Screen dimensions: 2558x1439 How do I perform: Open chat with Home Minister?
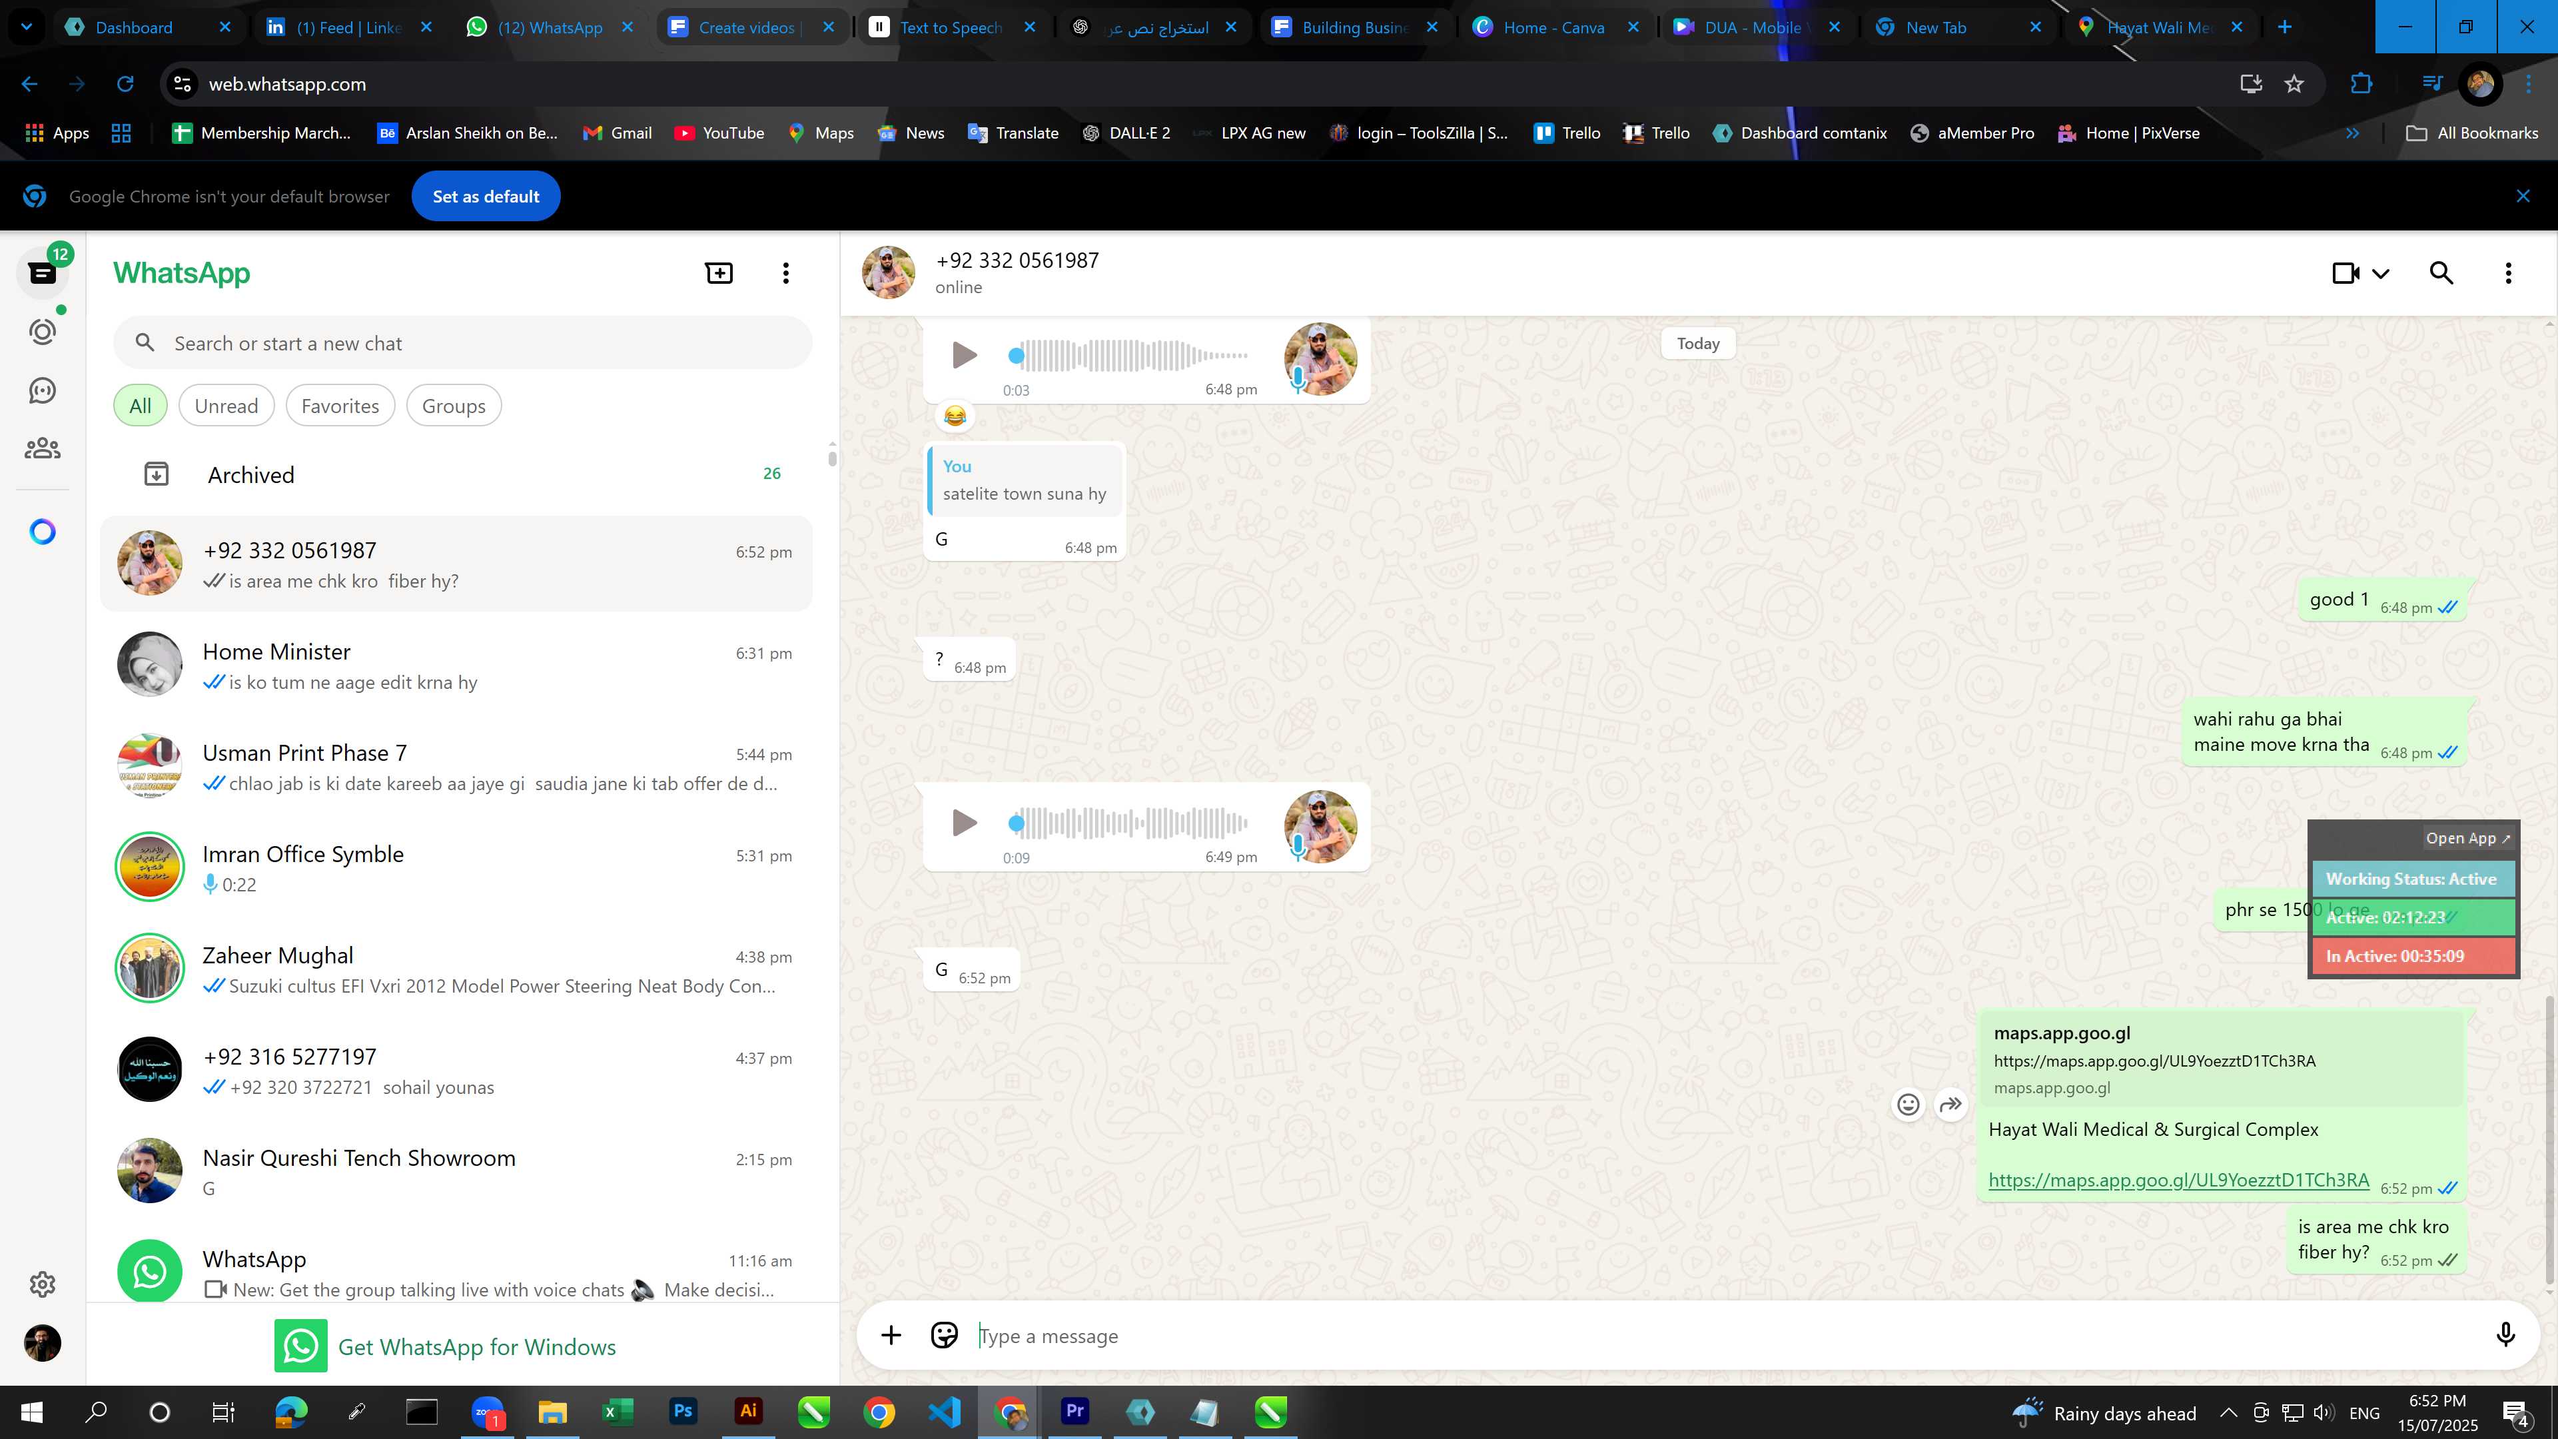[x=456, y=666]
